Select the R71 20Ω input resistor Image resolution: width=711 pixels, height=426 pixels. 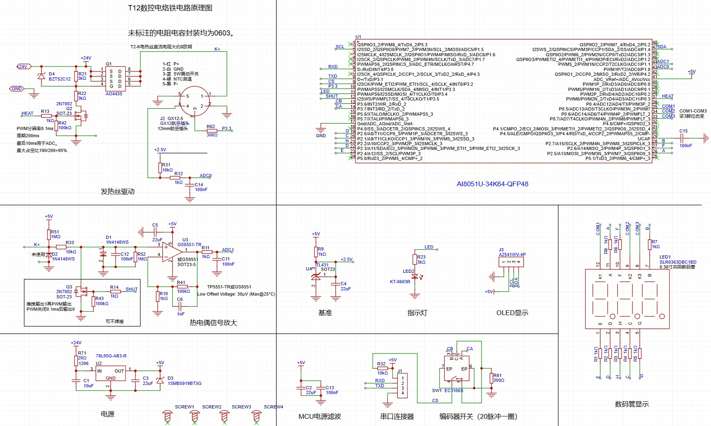pos(76,361)
